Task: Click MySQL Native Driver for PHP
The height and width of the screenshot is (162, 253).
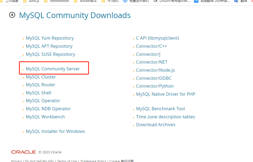Action: pos(166,94)
